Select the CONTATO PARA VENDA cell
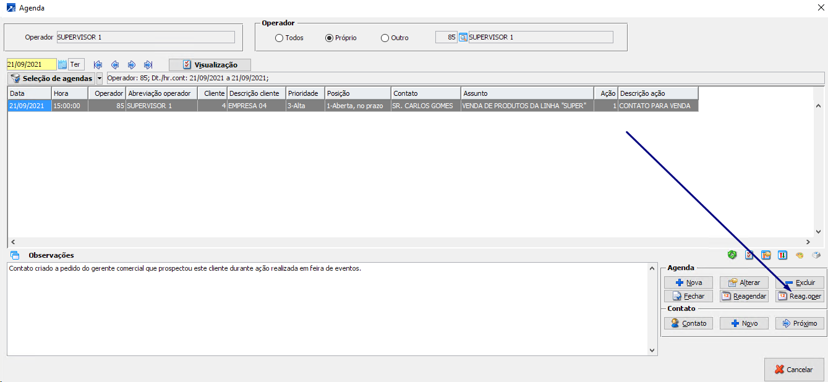Viewport: 828px width, 382px height. click(658, 106)
